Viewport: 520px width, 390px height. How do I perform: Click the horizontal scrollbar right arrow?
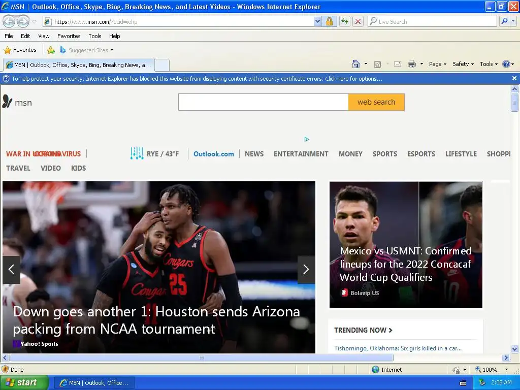tap(506, 358)
